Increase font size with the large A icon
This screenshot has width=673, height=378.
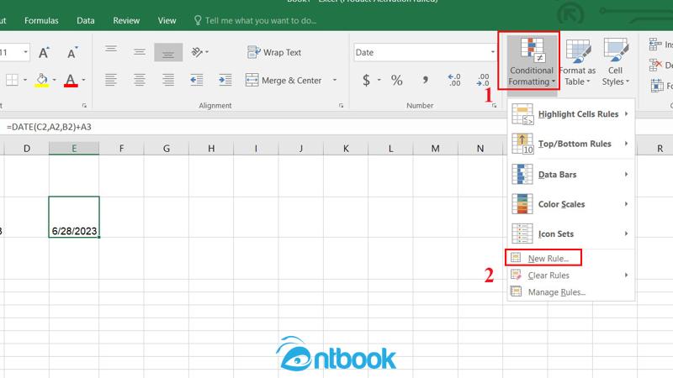[44, 53]
